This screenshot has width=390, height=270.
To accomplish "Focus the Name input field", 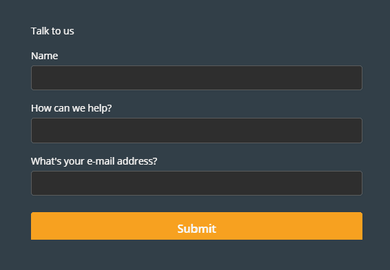I will pyautogui.click(x=196, y=78).
